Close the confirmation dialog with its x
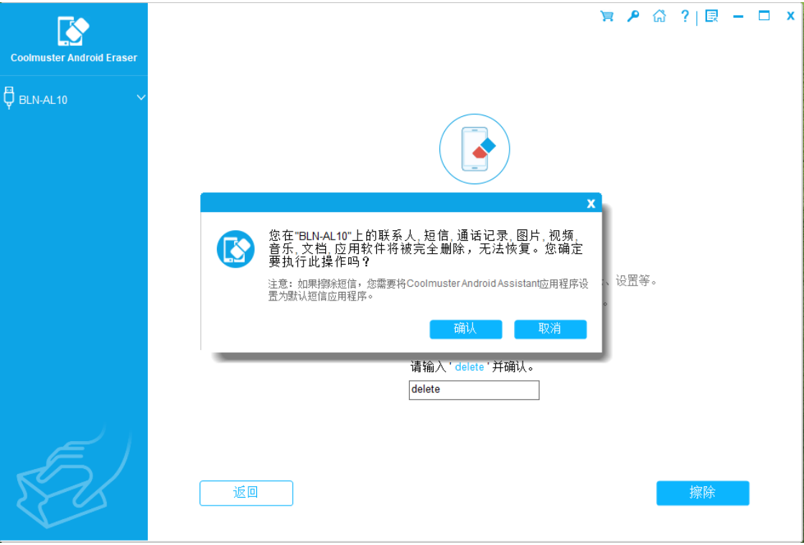Image resolution: width=804 pixels, height=545 pixels. coord(591,204)
